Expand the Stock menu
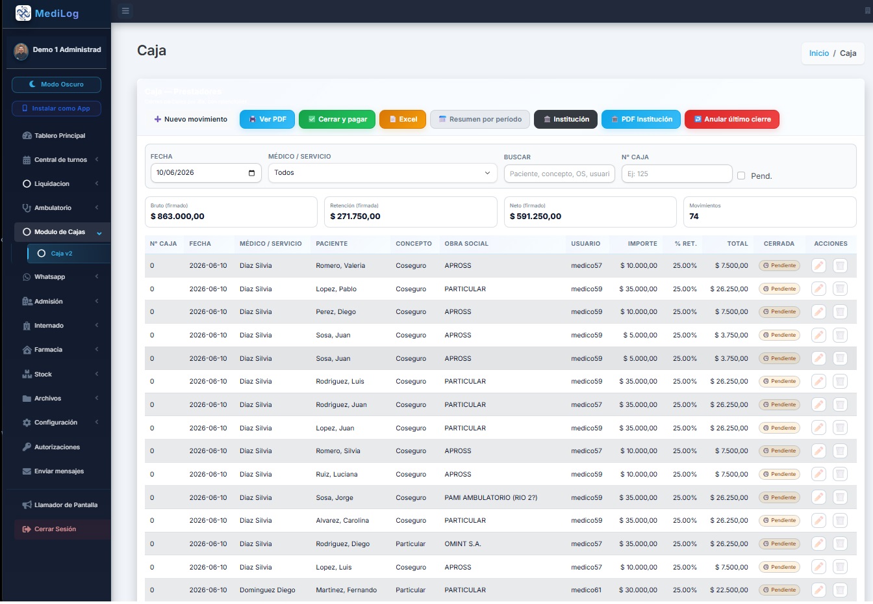This screenshot has height=604, width=873. 61,374
